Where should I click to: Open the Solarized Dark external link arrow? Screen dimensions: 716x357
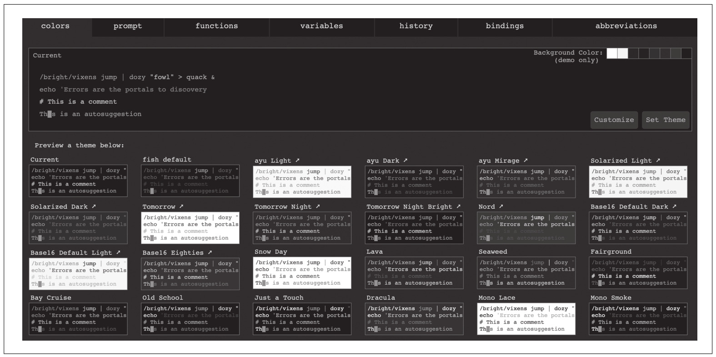tap(94, 206)
